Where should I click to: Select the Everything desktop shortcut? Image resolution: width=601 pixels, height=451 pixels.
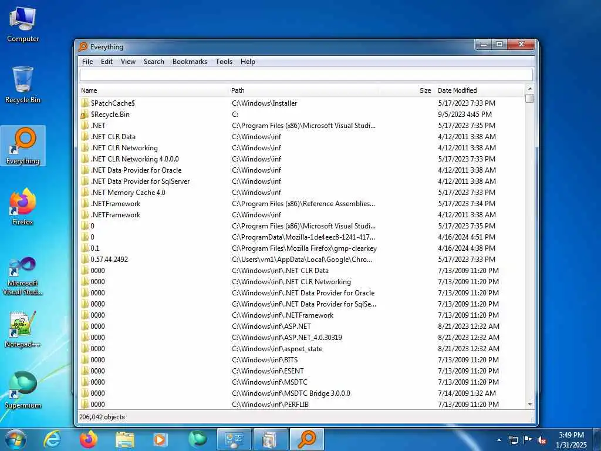pyautogui.click(x=23, y=146)
